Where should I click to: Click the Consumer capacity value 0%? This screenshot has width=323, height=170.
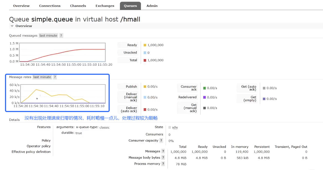pyautogui.click(x=171, y=141)
